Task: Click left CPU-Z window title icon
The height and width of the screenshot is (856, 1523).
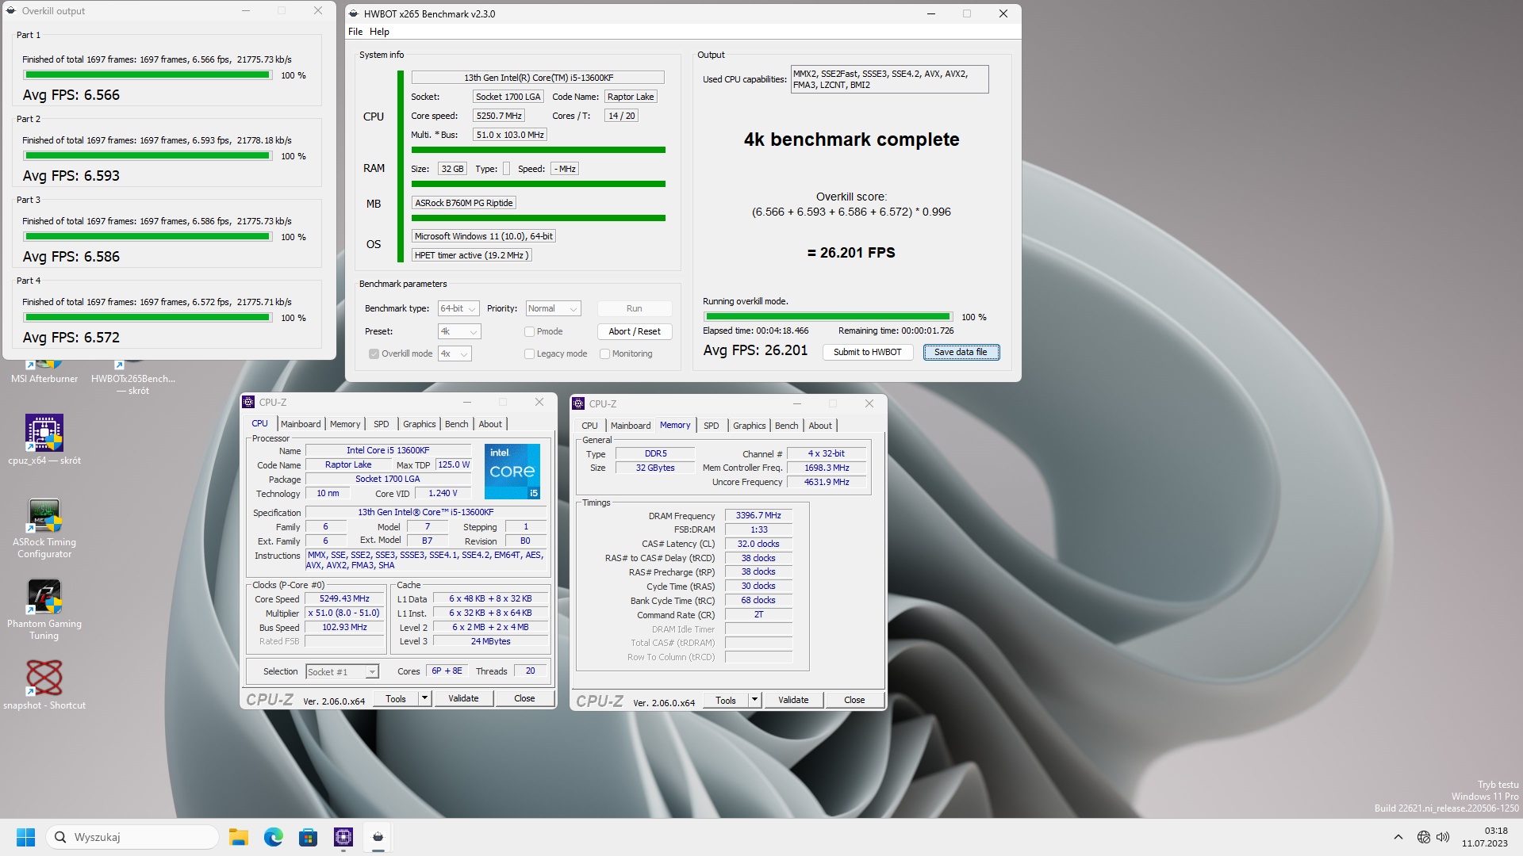Action: [x=248, y=402]
